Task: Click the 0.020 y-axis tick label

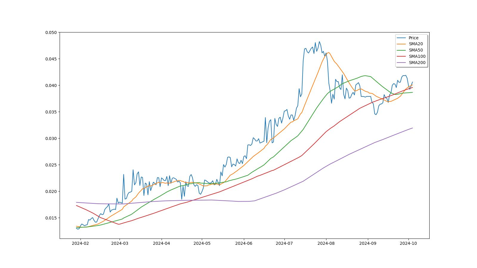Action: pyautogui.click(x=51, y=191)
